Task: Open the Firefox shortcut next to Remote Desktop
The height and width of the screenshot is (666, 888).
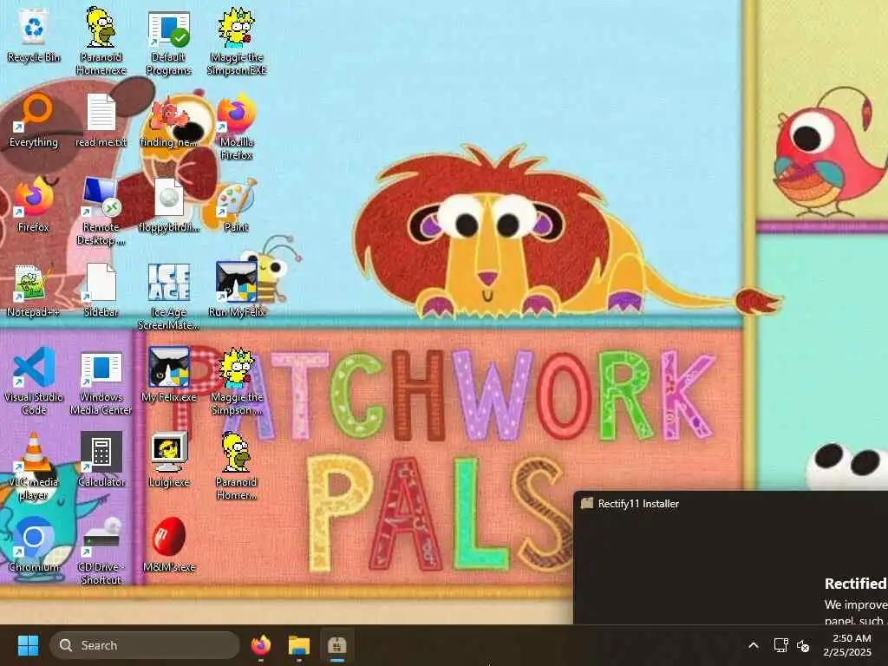Action: coord(34,205)
